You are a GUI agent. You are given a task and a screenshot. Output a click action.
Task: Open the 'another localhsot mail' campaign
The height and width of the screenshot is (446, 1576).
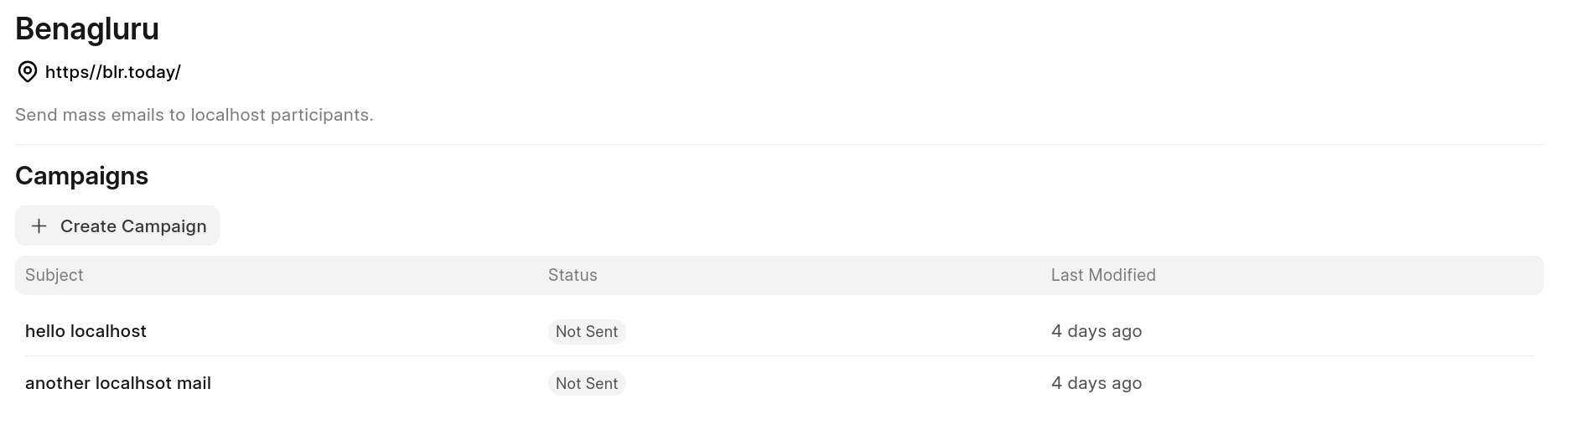[x=118, y=383]
